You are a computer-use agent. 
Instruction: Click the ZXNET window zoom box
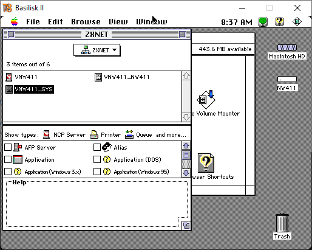[182, 35]
